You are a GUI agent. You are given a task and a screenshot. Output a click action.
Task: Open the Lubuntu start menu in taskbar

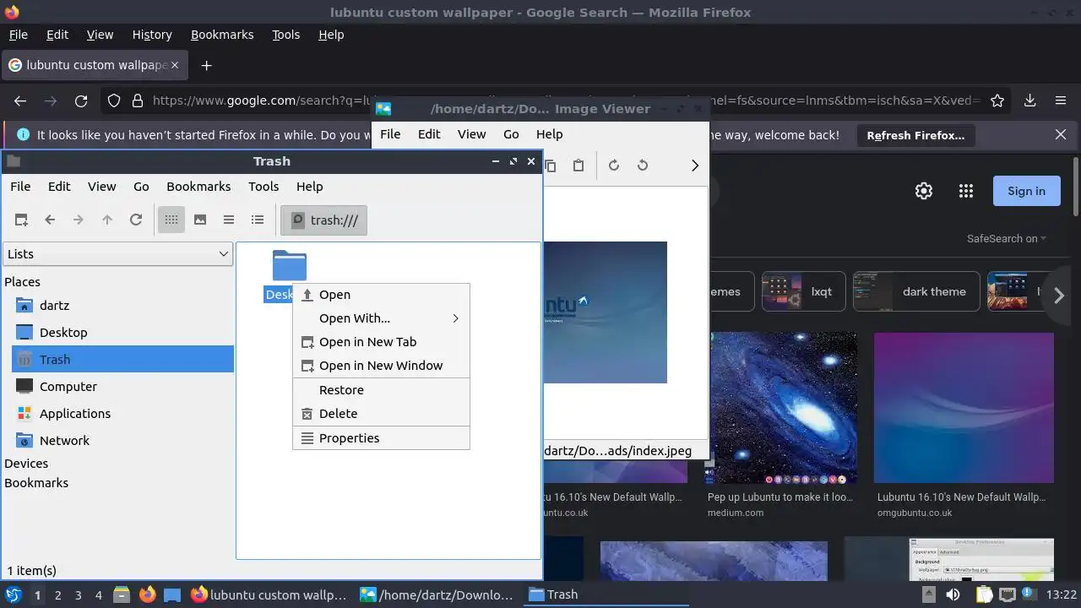click(x=13, y=594)
